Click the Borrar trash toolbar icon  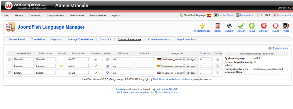pos(218,26)
